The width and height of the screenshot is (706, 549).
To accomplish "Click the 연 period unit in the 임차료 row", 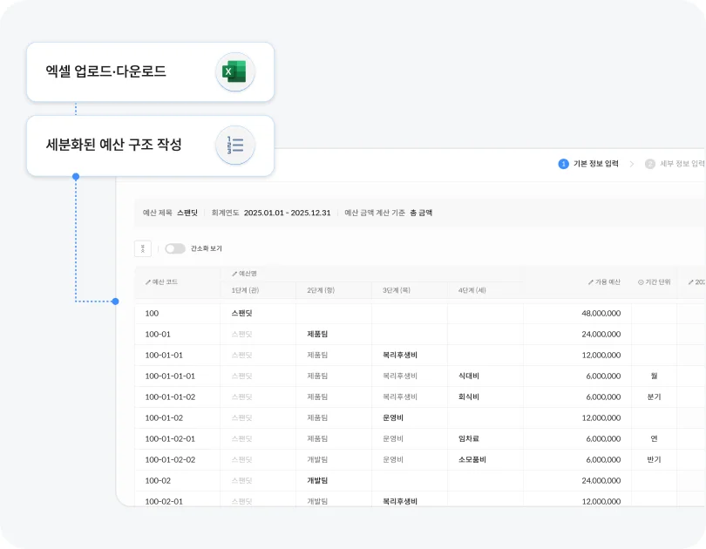I will click(x=654, y=438).
